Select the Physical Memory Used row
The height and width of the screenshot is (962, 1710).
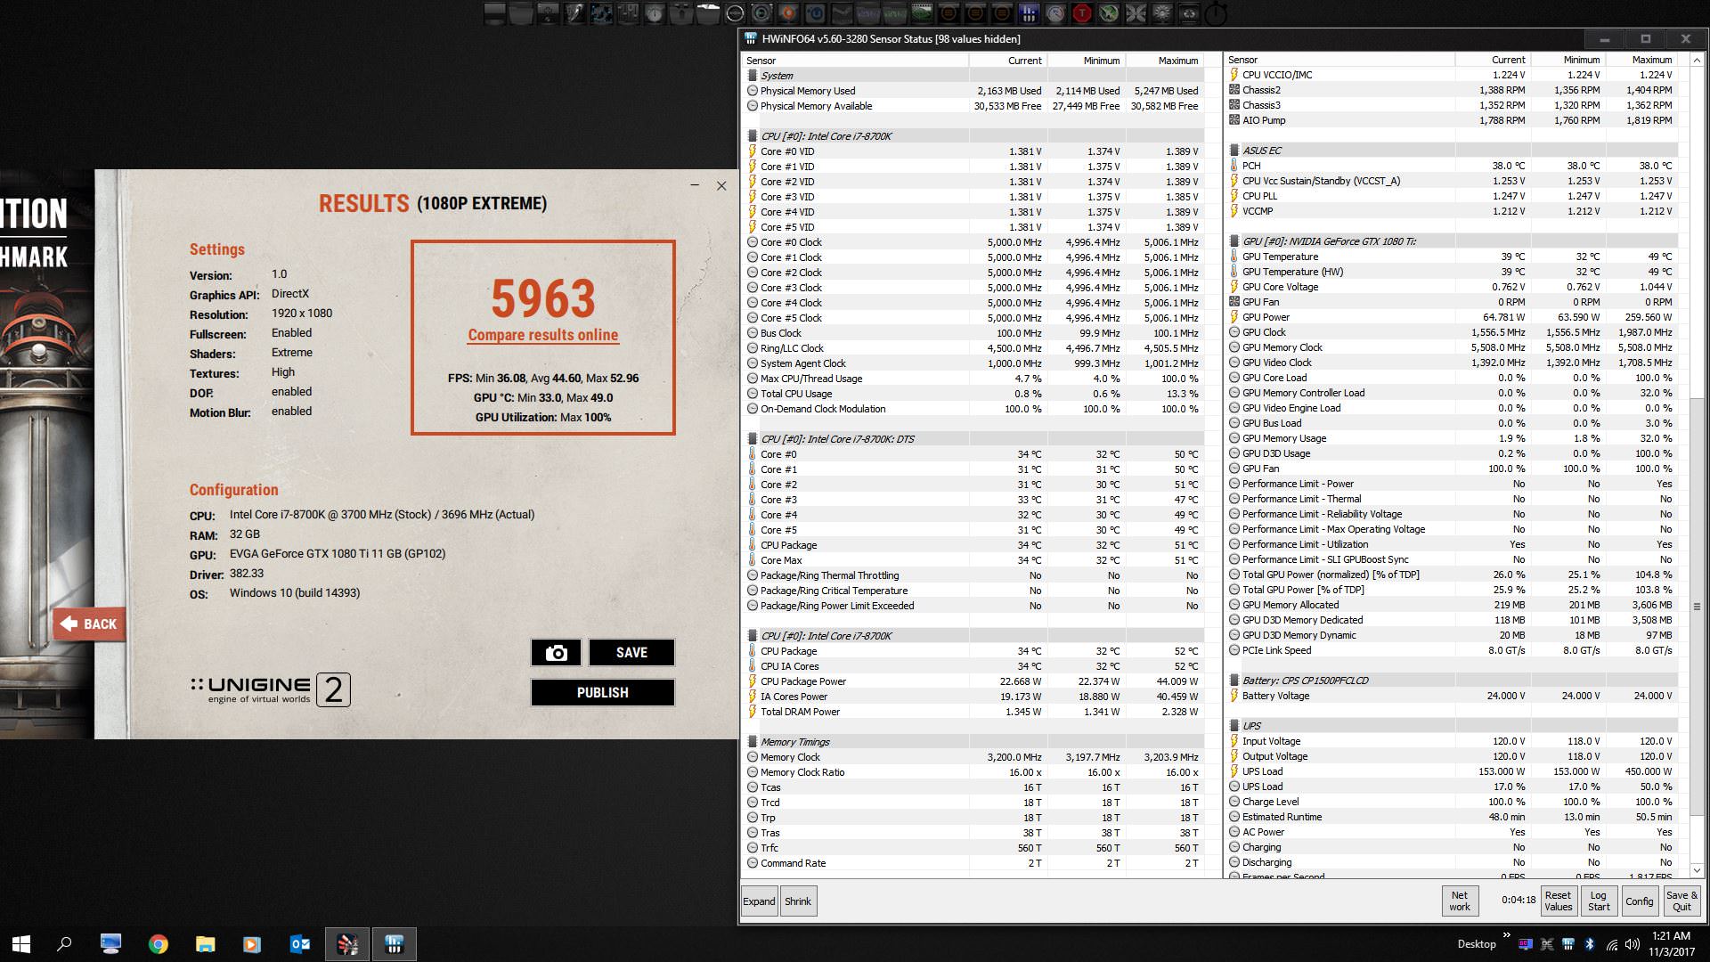(x=973, y=91)
